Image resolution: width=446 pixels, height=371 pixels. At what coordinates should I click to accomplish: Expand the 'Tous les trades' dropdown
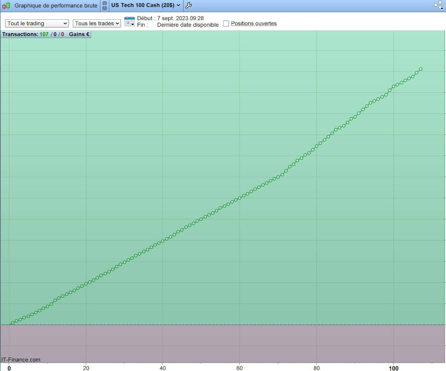(97, 23)
